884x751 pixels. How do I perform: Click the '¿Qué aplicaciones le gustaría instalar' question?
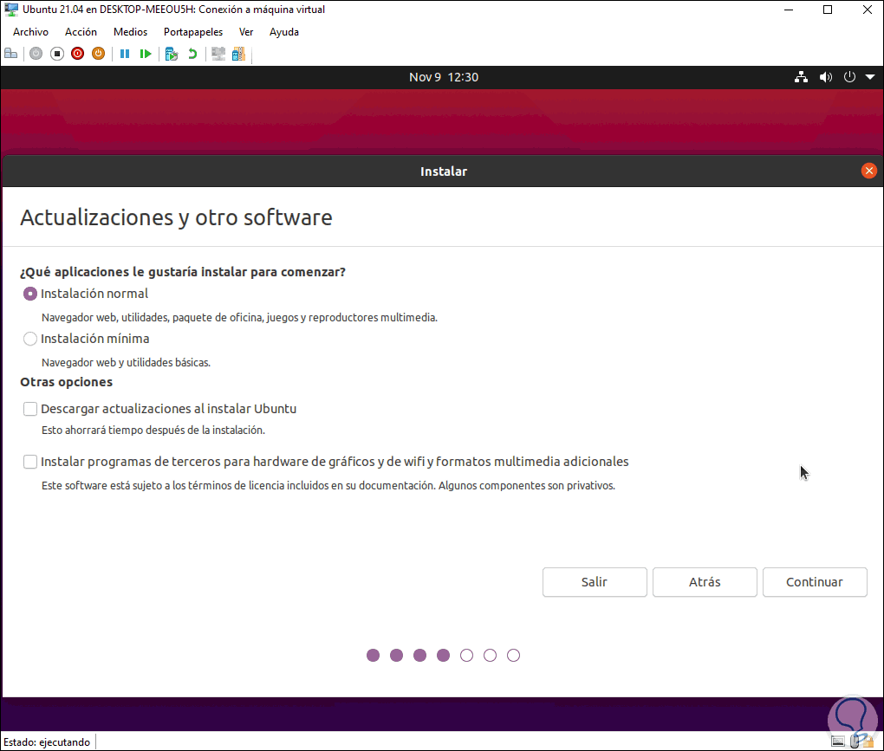[x=183, y=271]
